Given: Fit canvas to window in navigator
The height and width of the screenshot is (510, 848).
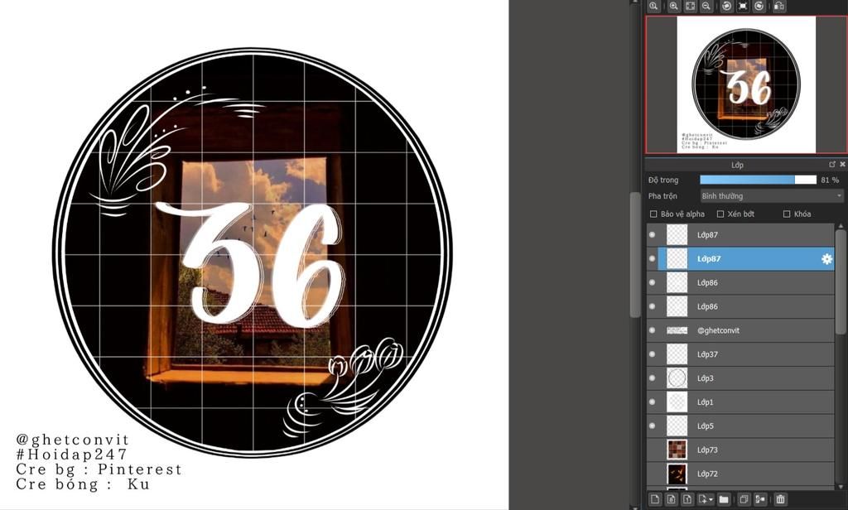Looking at the screenshot, I should click(690, 6).
